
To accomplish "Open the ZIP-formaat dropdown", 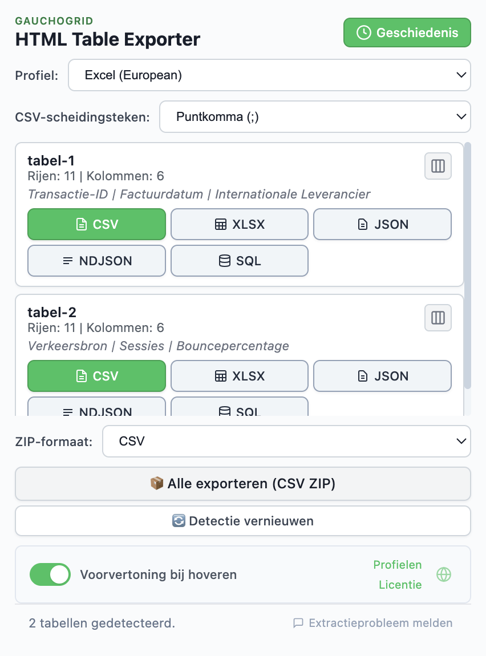I will pyautogui.click(x=286, y=441).
